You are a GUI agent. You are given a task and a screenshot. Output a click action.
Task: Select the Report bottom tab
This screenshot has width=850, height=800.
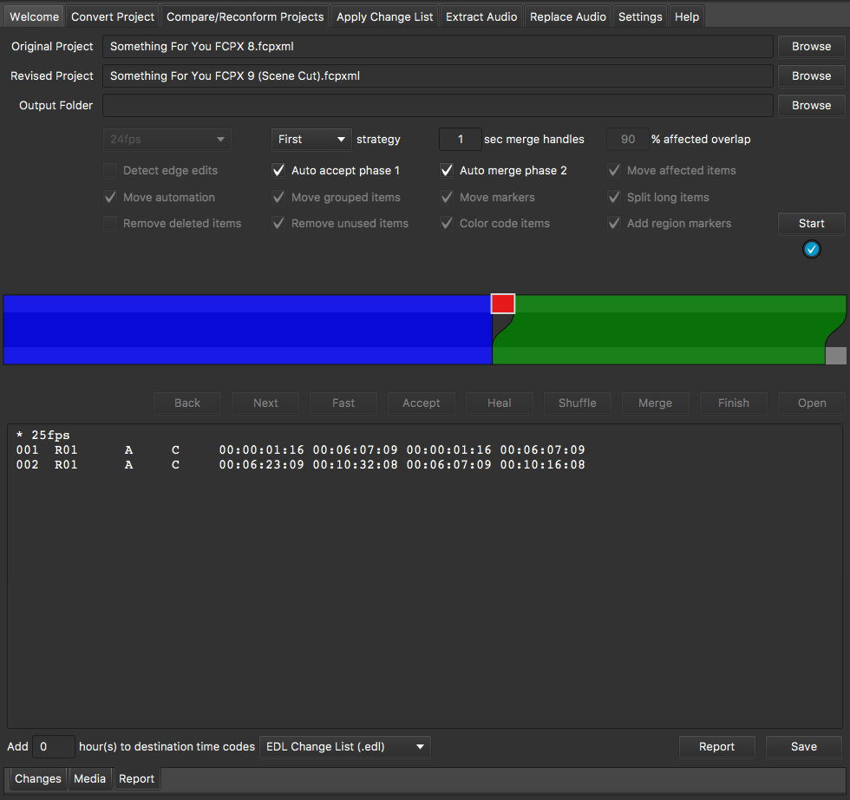click(137, 779)
